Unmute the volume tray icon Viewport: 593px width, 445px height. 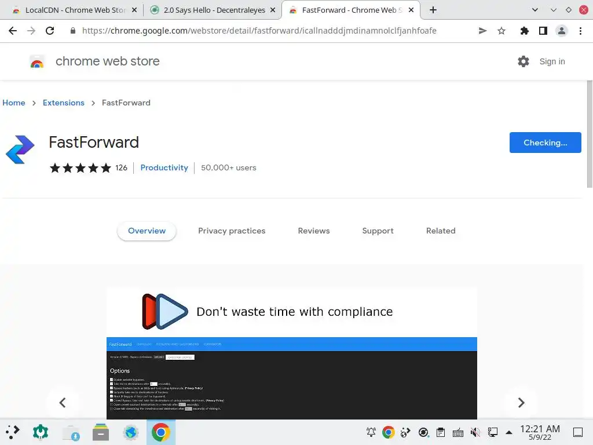(475, 432)
